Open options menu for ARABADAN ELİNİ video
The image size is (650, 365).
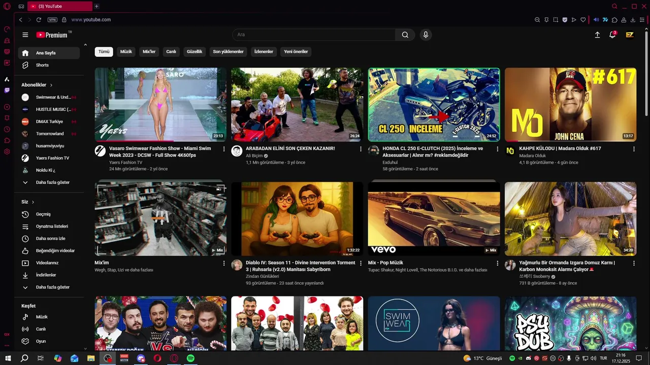(x=361, y=149)
